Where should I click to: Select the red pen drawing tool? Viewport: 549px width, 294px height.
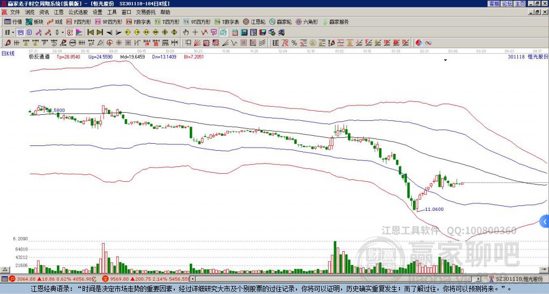pos(8,43)
